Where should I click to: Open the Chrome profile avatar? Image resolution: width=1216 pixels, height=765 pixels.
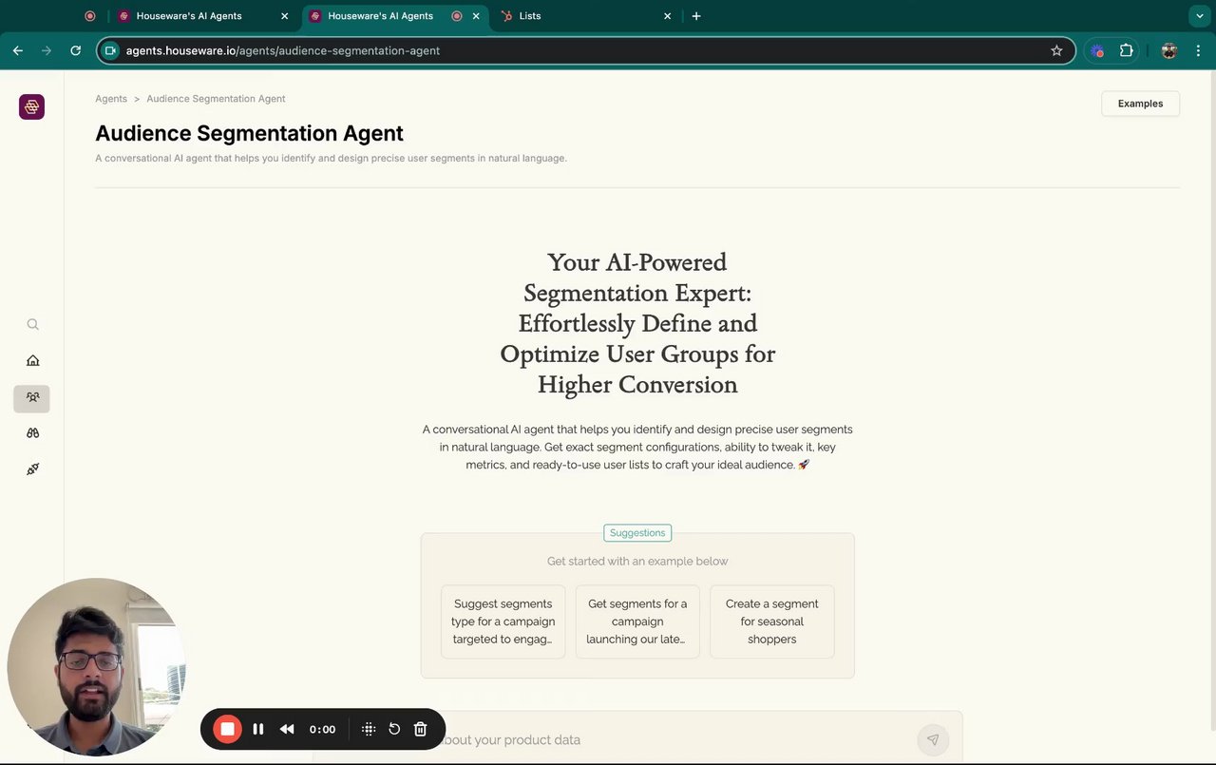click(1169, 50)
